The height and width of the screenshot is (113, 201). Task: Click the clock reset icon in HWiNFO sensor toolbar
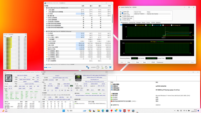(98, 67)
